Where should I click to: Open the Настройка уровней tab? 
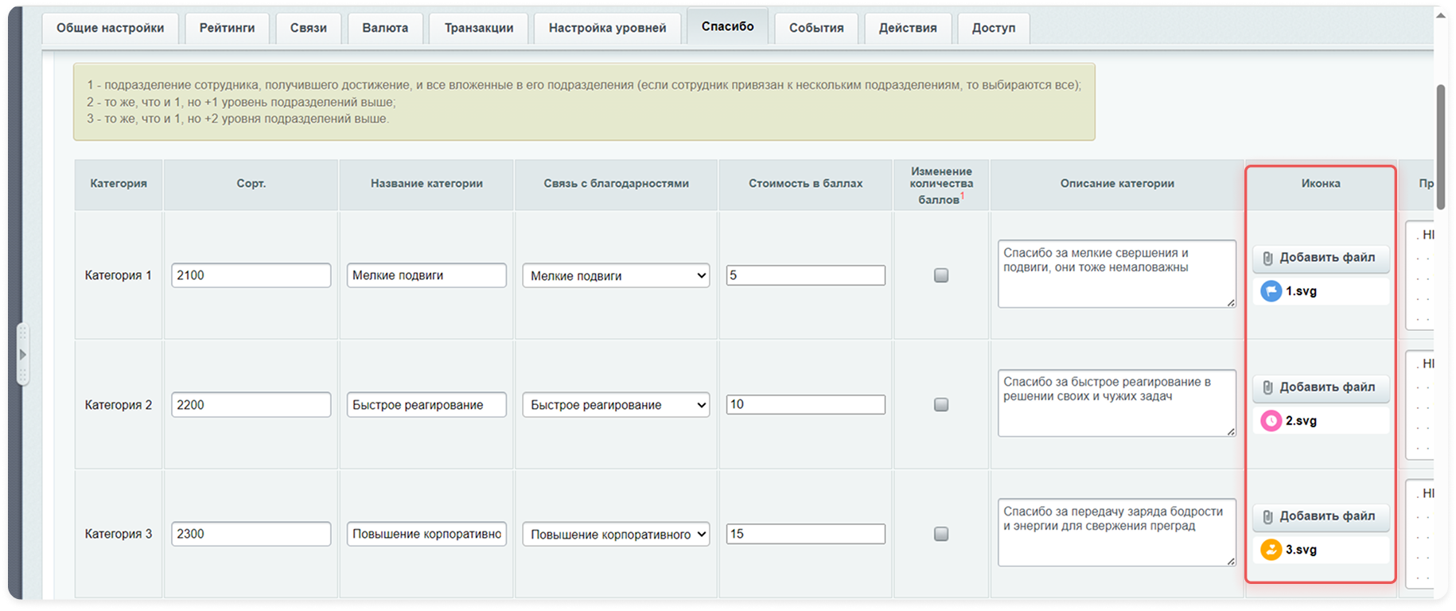(607, 28)
